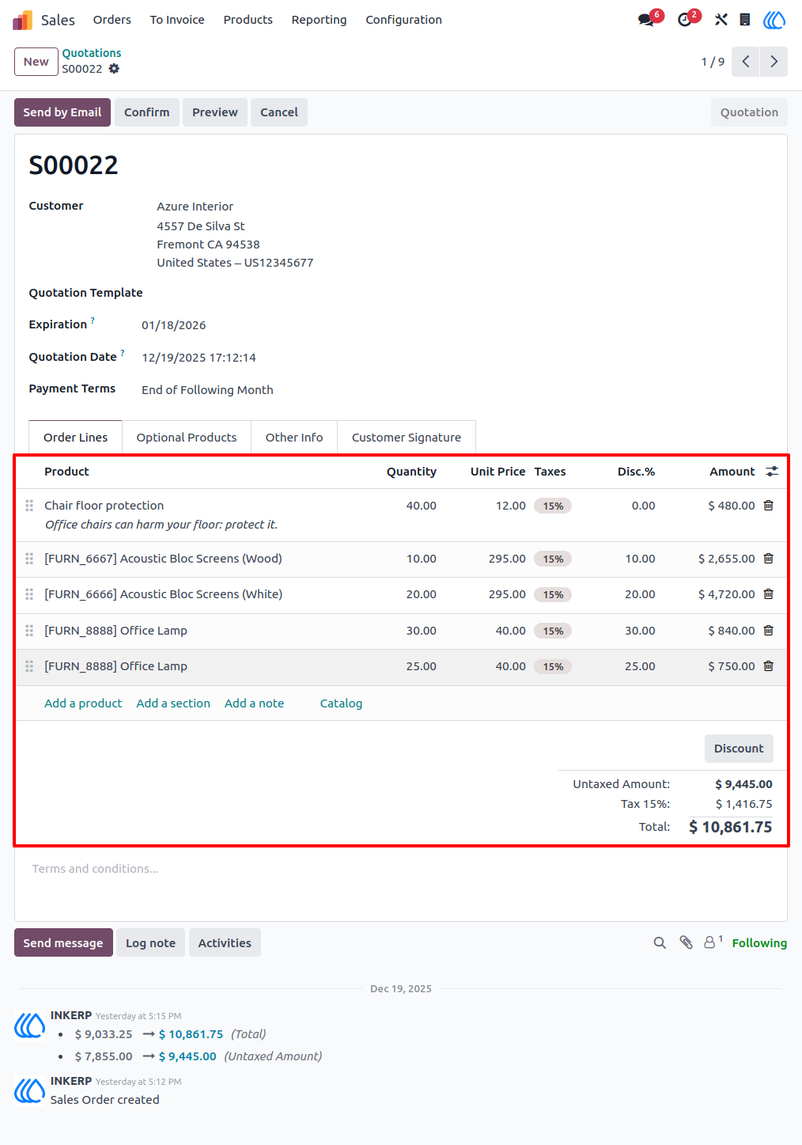Open the debug tools icon

click(x=721, y=20)
